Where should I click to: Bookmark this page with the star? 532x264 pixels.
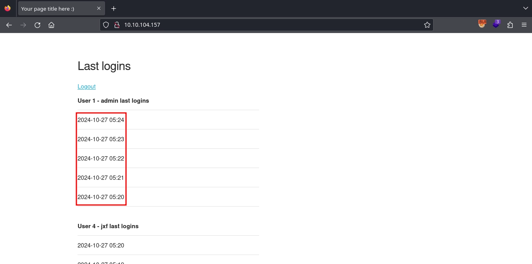[427, 25]
